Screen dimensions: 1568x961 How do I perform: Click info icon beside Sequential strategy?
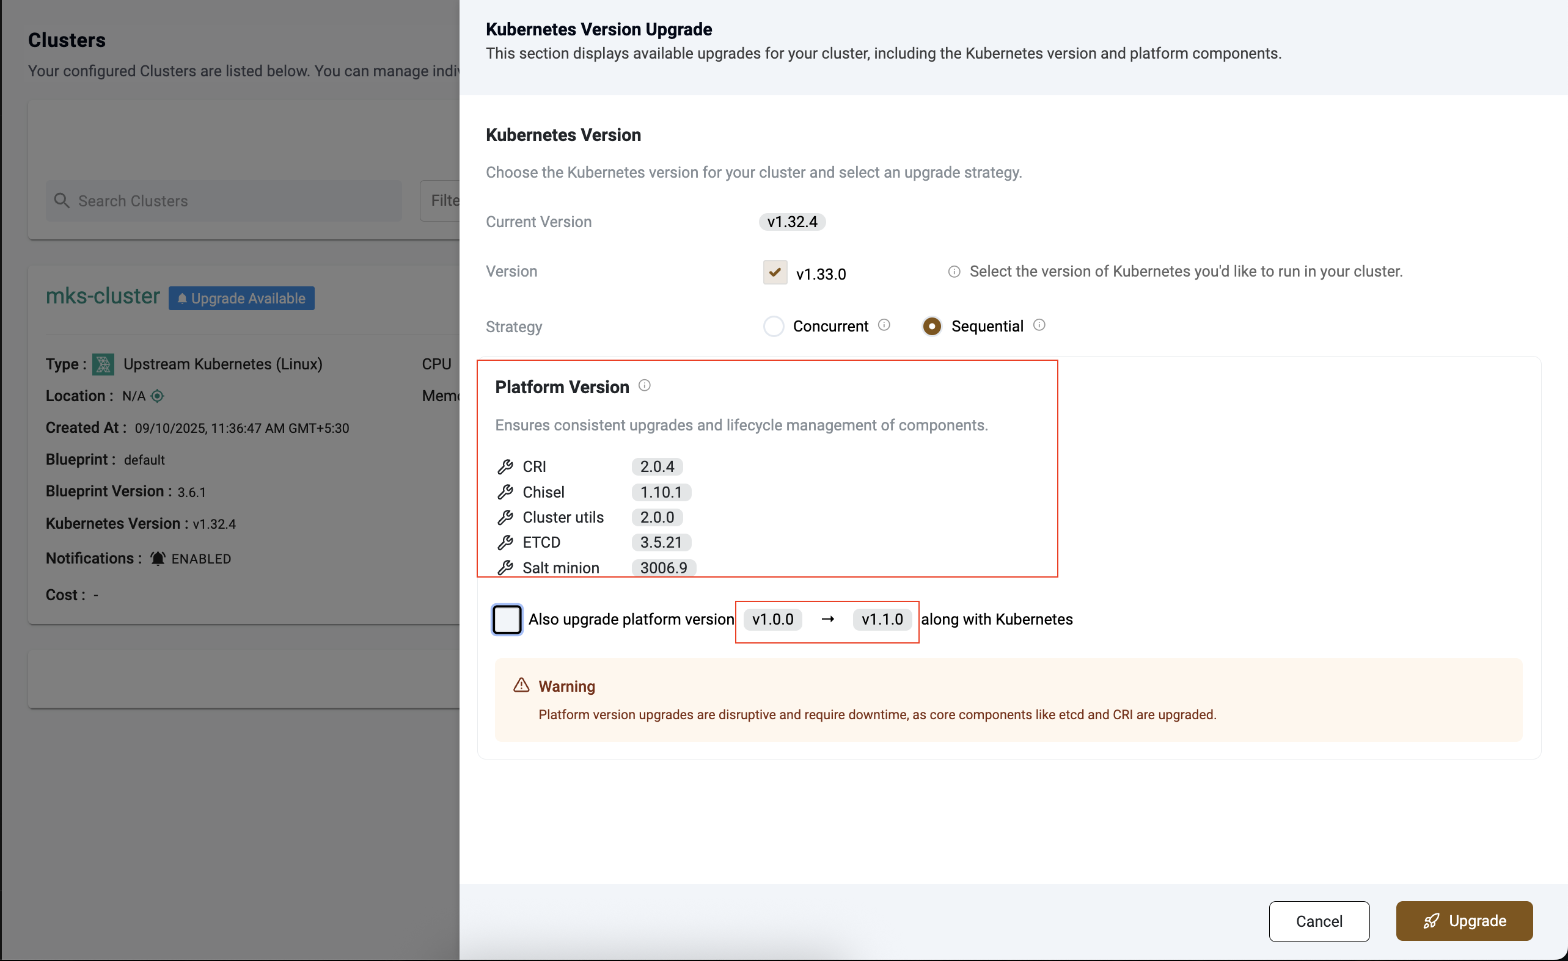click(1039, 325)
